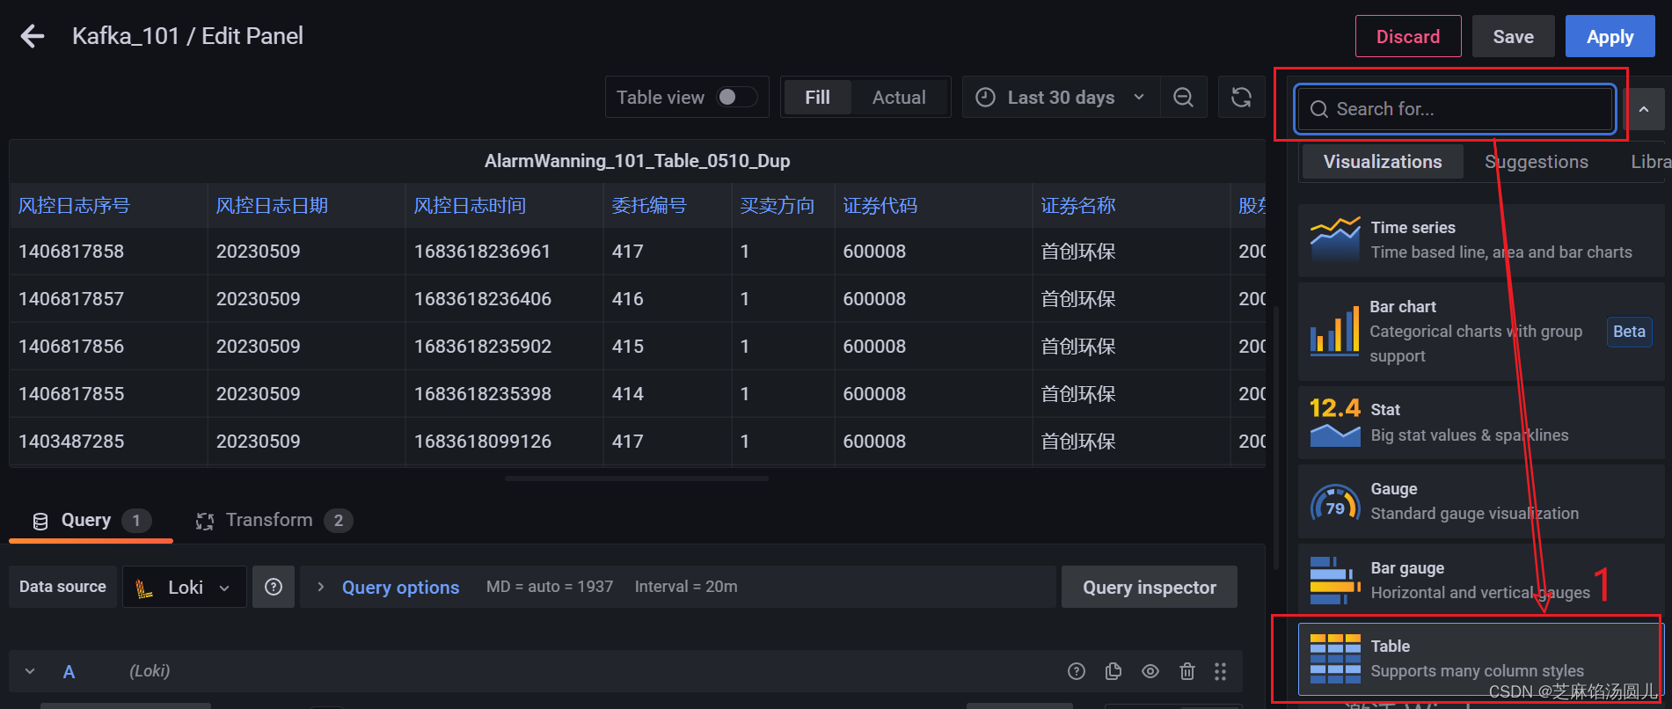
Task: Open the data source help icon
Action: tap(274, 587)
